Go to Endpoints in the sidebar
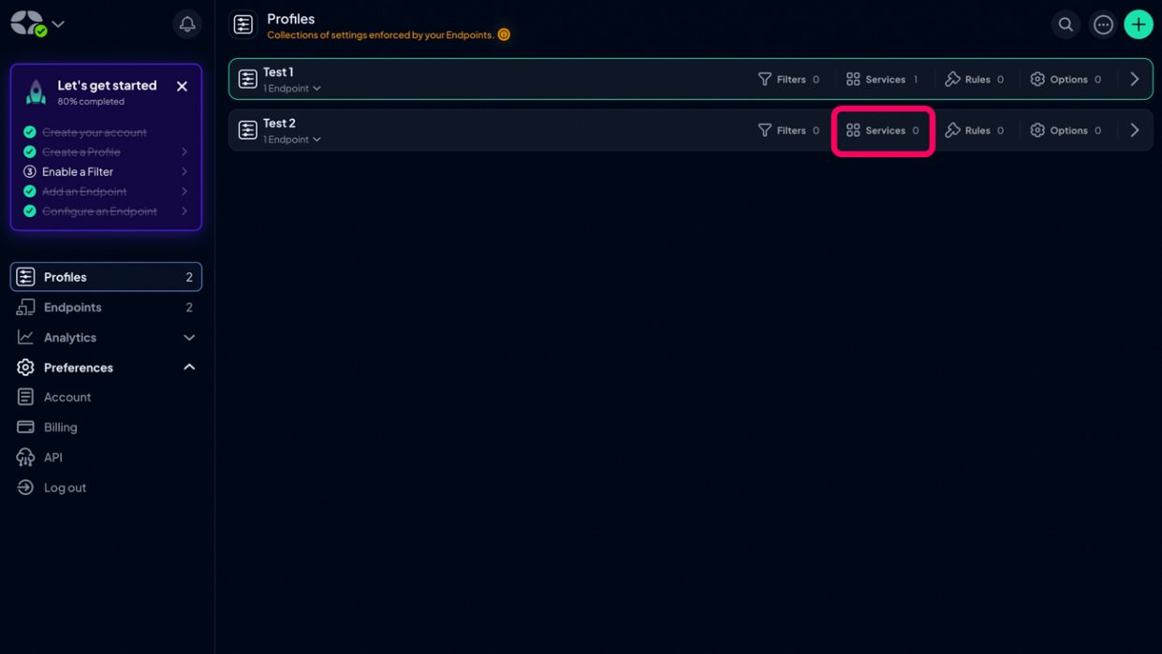1162x654 pixels. click(106, 307)
